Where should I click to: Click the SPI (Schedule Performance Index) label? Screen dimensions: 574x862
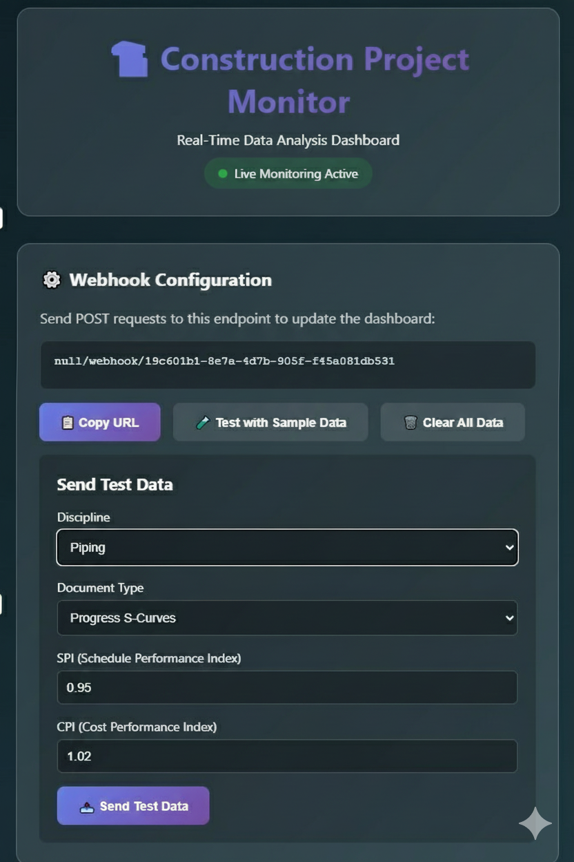point(149,658)
